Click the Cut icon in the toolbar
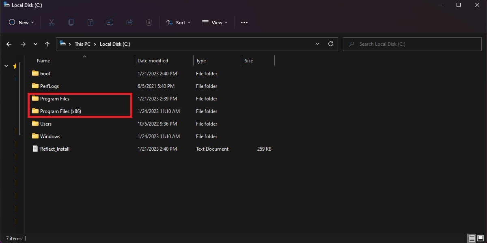Screen dimensions: 487x243 click(x=51, y=22)
